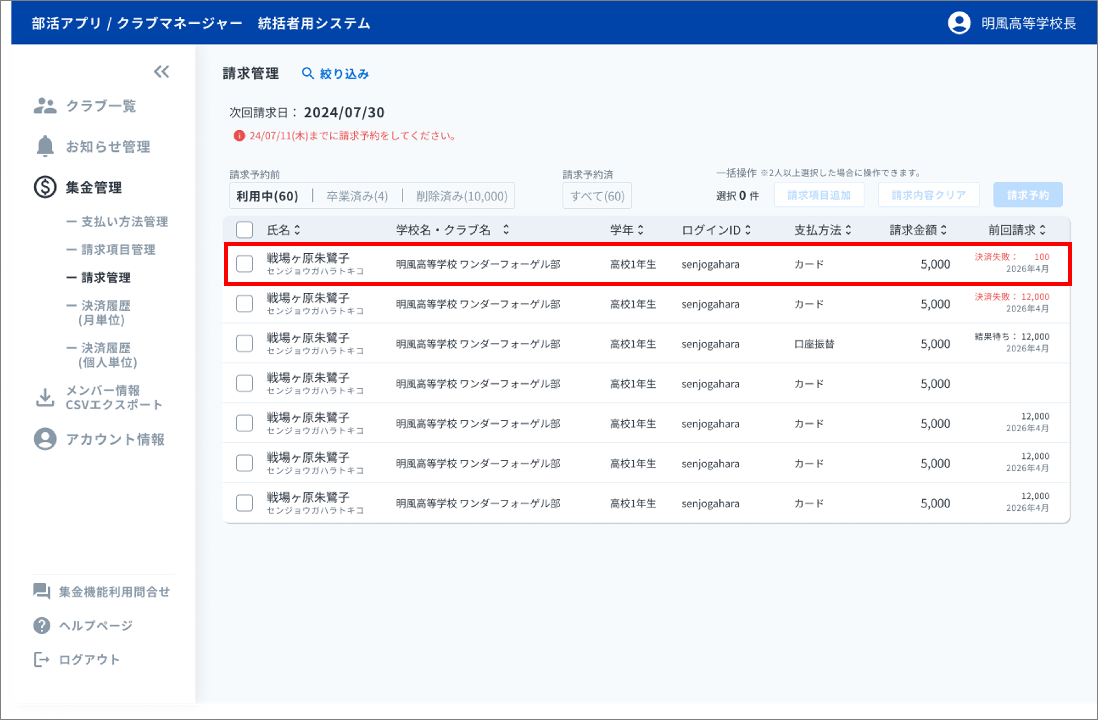Click the 絞り込み magnifier icon

[308, 73]
